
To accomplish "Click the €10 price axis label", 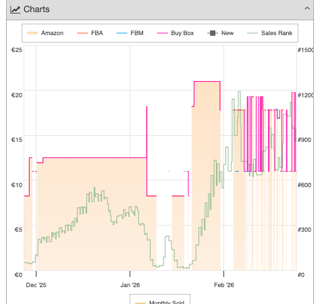I will point(17,185).
